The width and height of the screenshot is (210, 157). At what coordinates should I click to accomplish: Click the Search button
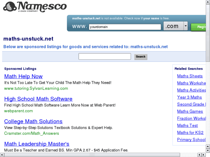141,57
